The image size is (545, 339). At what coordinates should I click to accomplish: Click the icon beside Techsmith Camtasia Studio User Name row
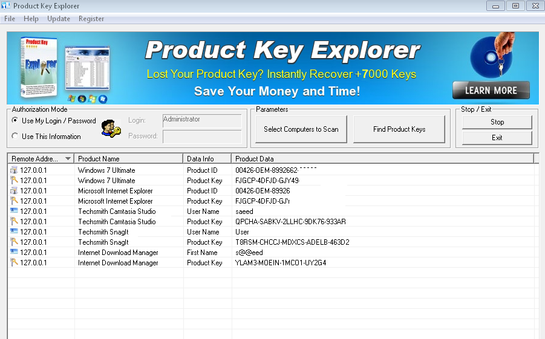[x=14, y=211]
